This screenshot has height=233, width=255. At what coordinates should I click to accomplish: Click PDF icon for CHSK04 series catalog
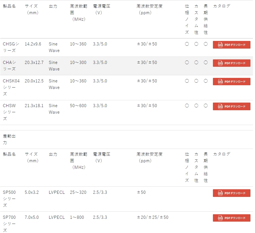[220, 82]
